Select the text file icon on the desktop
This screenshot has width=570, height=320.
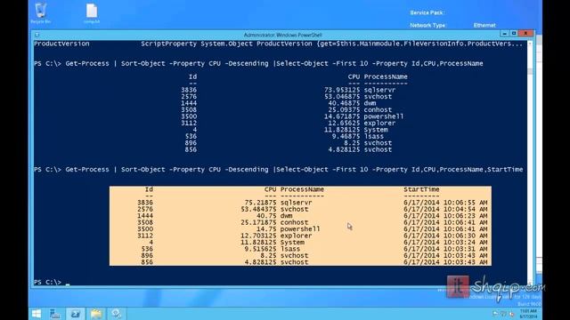coord(92,13)
